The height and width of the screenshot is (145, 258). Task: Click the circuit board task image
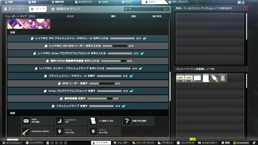point(29,24)
